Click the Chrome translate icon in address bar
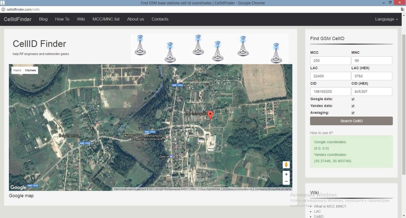 click(403, 10)
